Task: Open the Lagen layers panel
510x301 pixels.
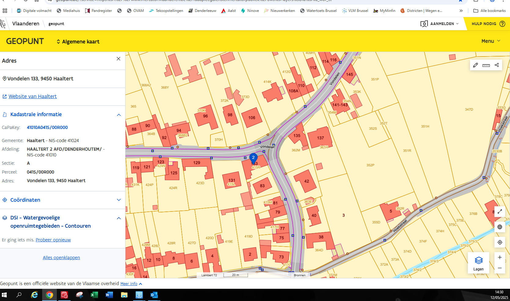Action: pyautogui.click(x=479, y=263)
